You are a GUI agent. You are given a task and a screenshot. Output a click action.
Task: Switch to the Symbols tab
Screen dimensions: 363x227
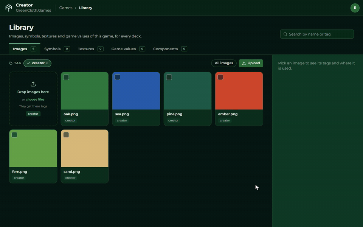pos(57,49)
